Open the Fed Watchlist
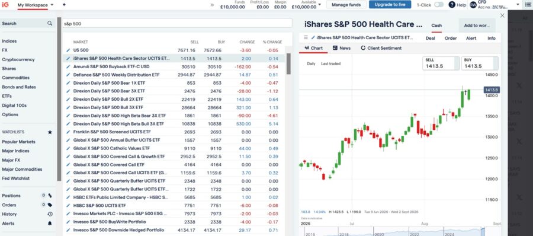Viewport: 533px width, 236px height. [x=16, y=178]
